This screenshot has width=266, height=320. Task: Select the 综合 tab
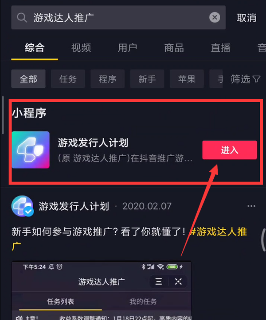tap(35, 48)
